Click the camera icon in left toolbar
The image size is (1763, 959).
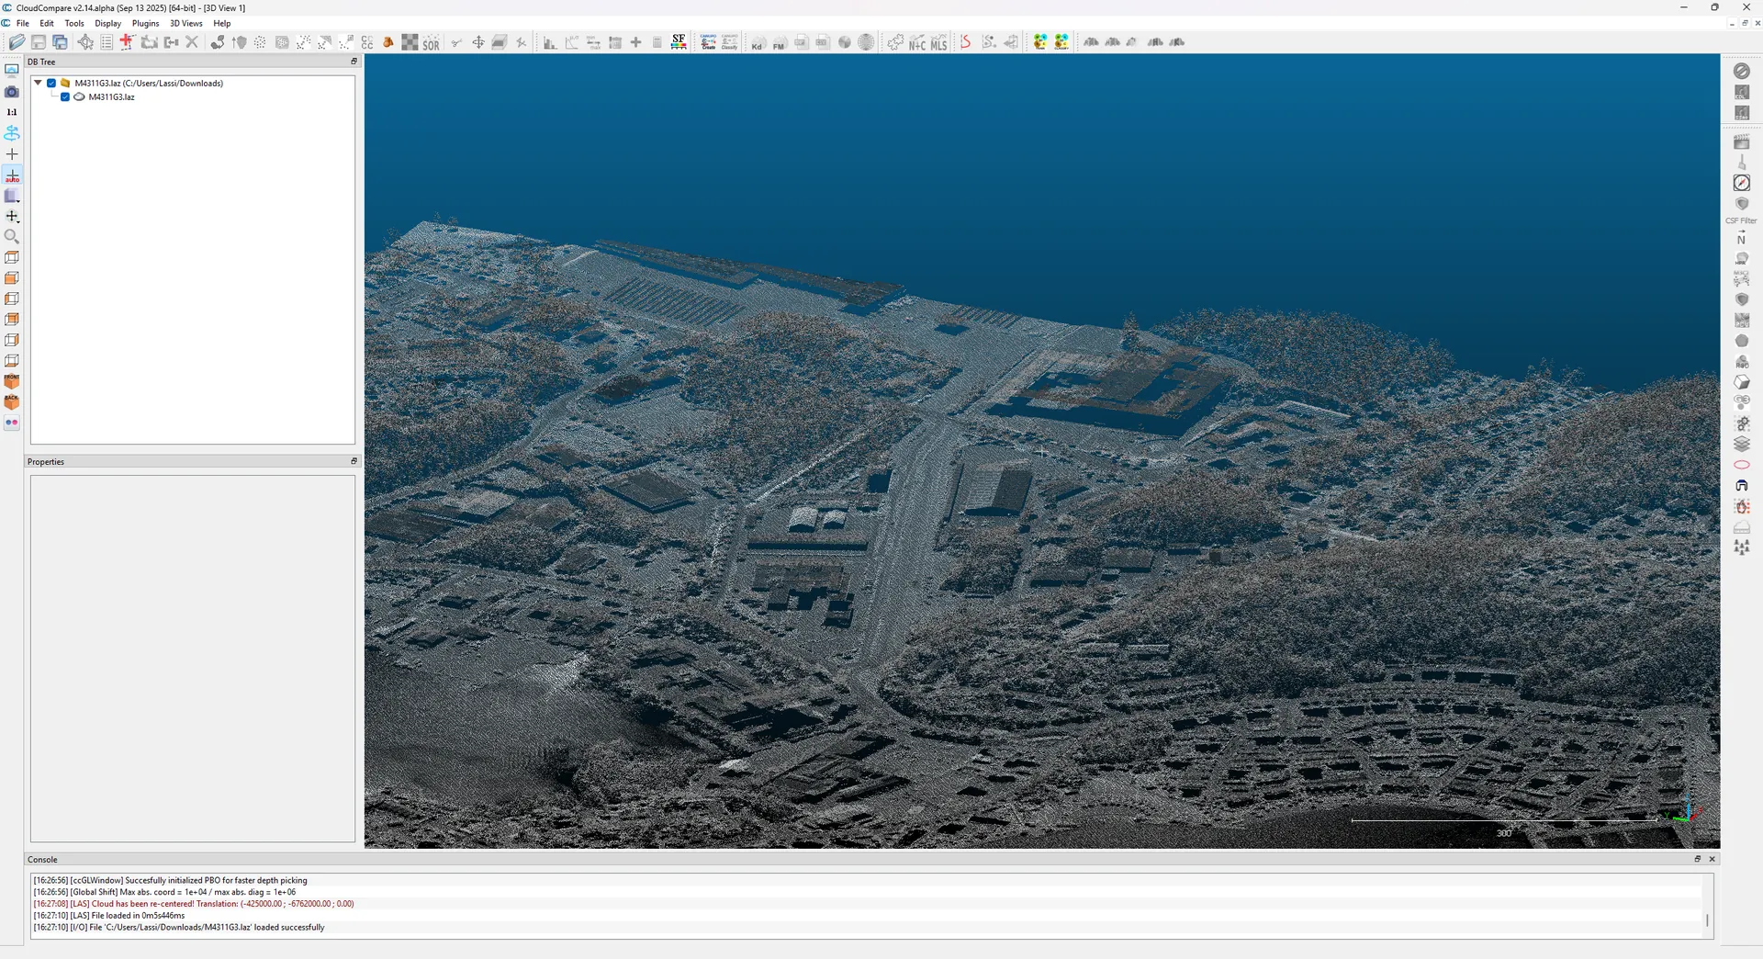pos(12,92)
